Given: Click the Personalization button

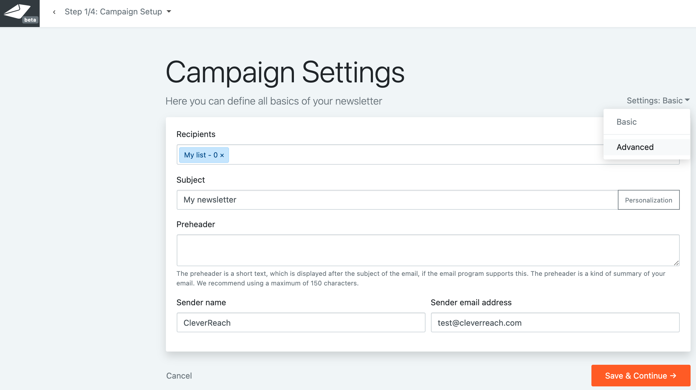Looking at the screenshot, I should pos(649,200).
